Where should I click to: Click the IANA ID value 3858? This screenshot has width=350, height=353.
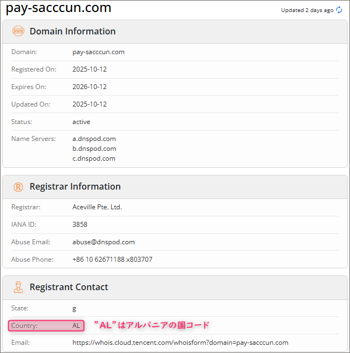[80, 225]
